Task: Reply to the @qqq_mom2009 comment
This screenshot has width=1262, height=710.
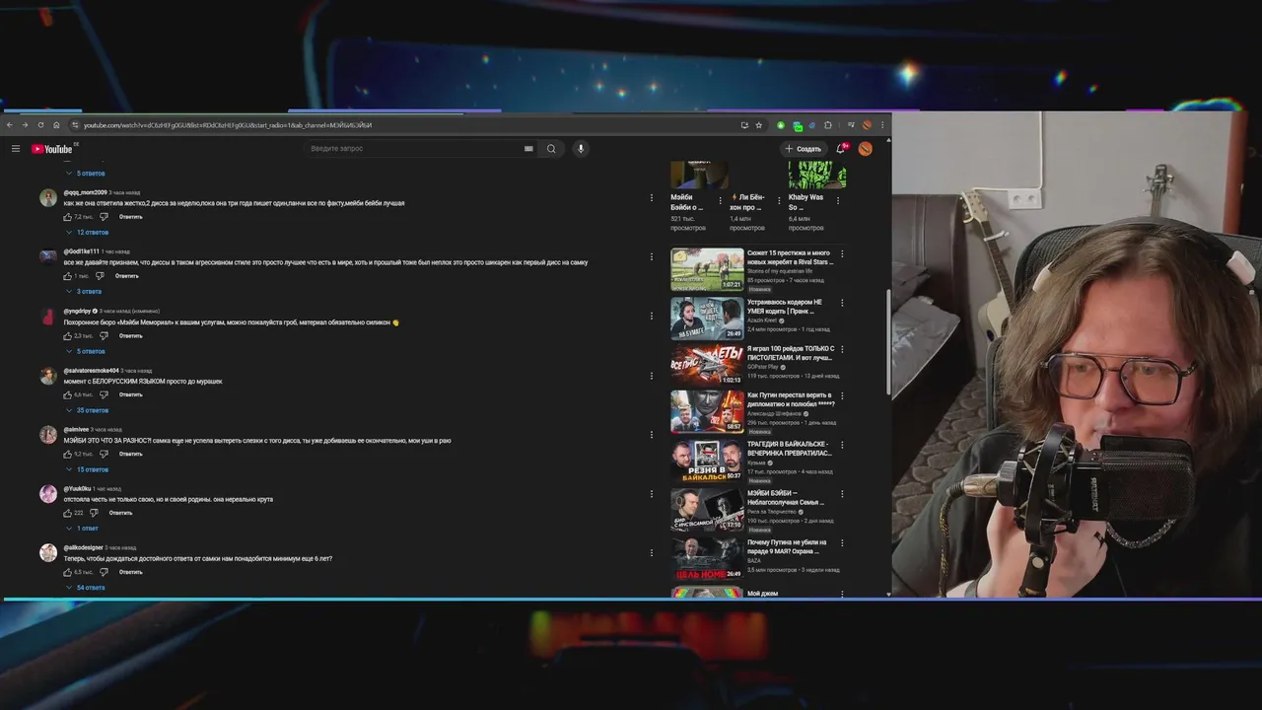Action: point(131,217)
